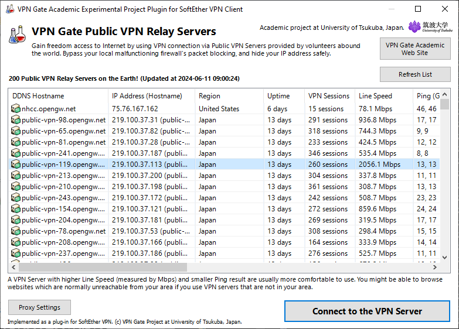This screenshot has width=459, height=329.
Task: Select the '298.4 Mbps' line speed cell
Action: pos(378,231)
